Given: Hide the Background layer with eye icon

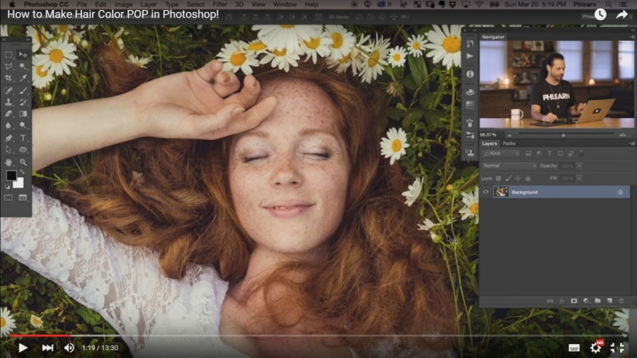Looking at the screenshot, I should (x=486, y=191).
